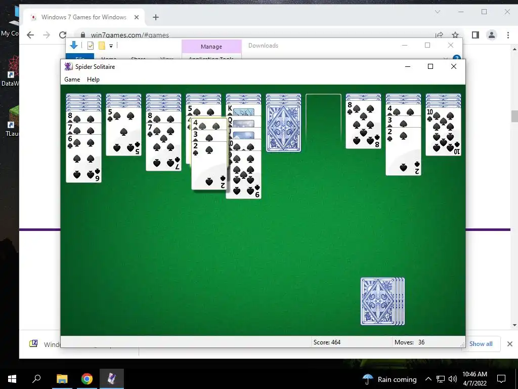Click the win7games.com address bar
The width and height of the screenshot is (518, 389).
(x=130, y=35)
